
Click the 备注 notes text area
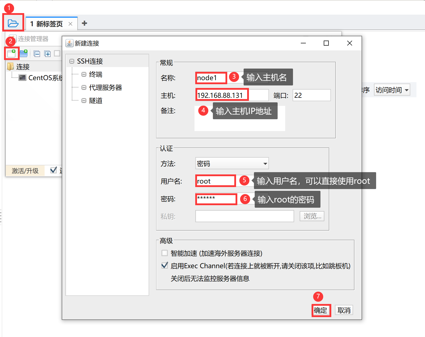240,118
